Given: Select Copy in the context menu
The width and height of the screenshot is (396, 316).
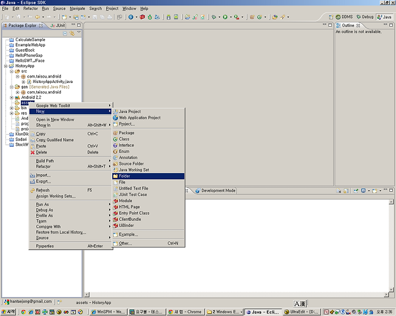Looking at the screenshot, I should 70,134.
